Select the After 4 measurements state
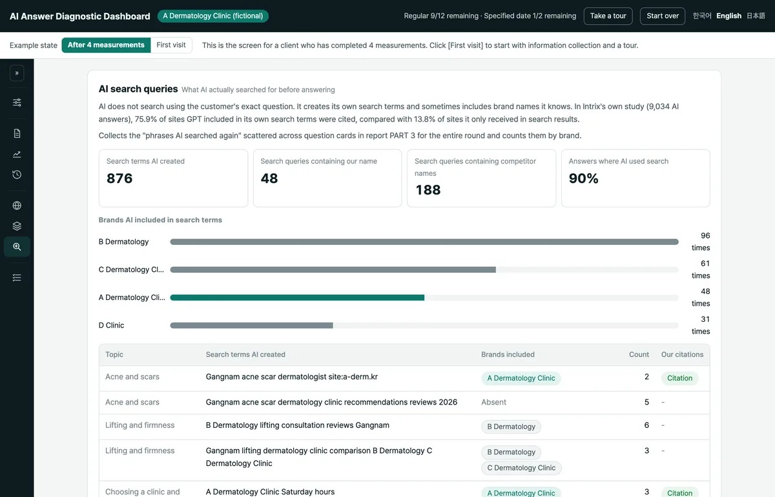The image size is (775, 497). [106, 45]
